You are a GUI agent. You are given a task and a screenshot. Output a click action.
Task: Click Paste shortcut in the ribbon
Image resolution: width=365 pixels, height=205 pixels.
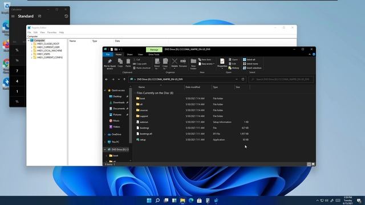(142, 68)
